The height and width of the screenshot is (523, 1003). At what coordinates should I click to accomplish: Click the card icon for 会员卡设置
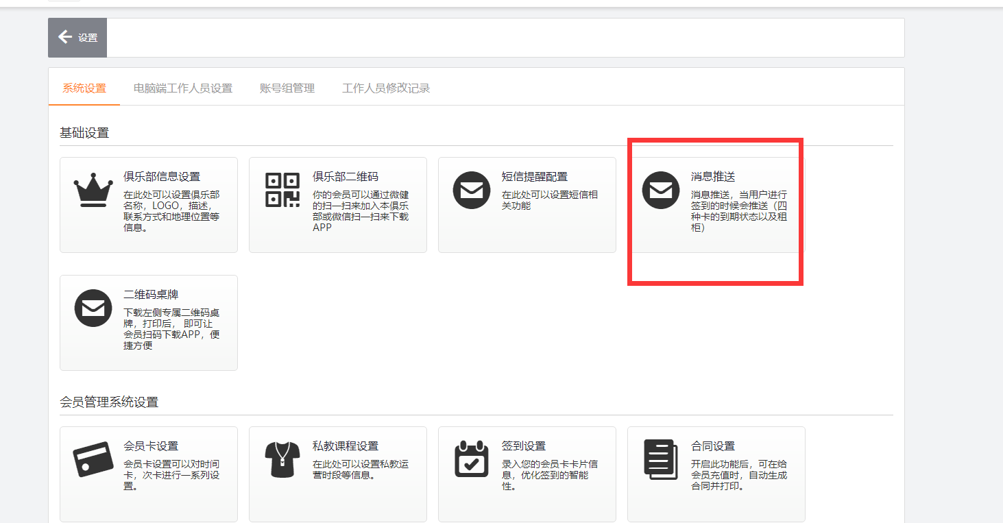pos(93,459)
